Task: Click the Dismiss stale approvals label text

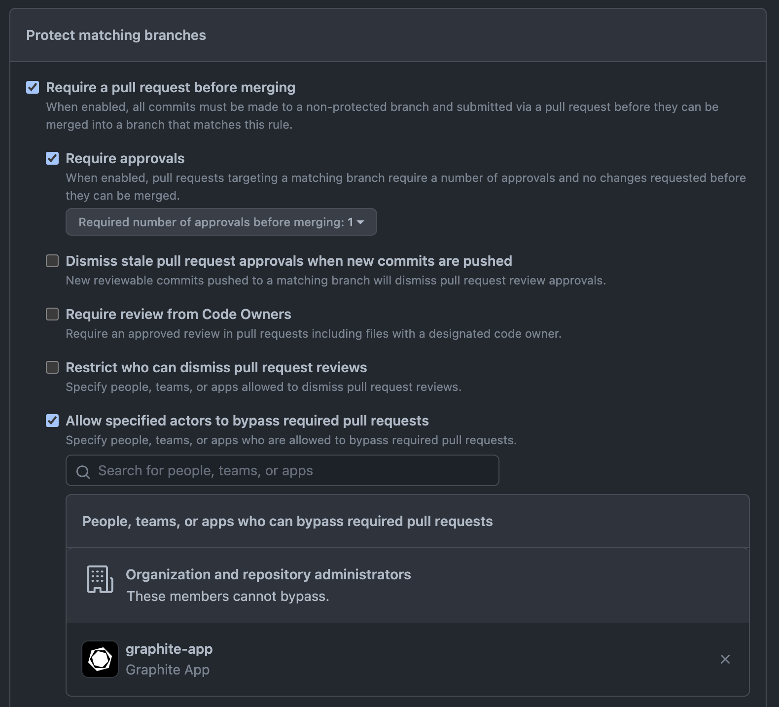Action: tap(289, 261)
